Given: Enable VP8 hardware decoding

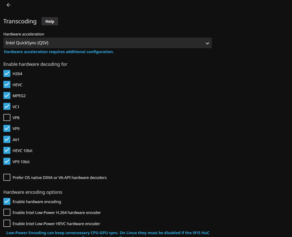Looking at the screenshot, I should 7,118.
